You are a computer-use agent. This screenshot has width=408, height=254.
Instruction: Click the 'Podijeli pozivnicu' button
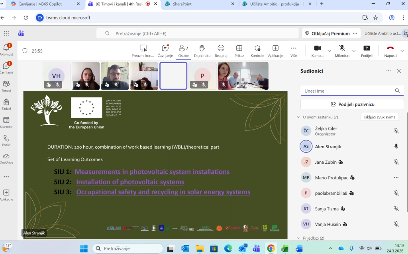click(x=352, y=104)
